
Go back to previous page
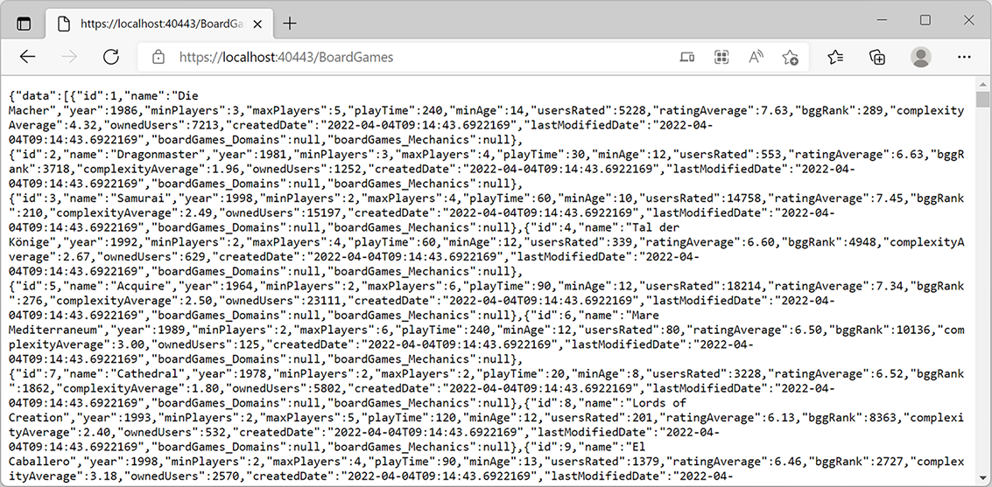[27, 58]
